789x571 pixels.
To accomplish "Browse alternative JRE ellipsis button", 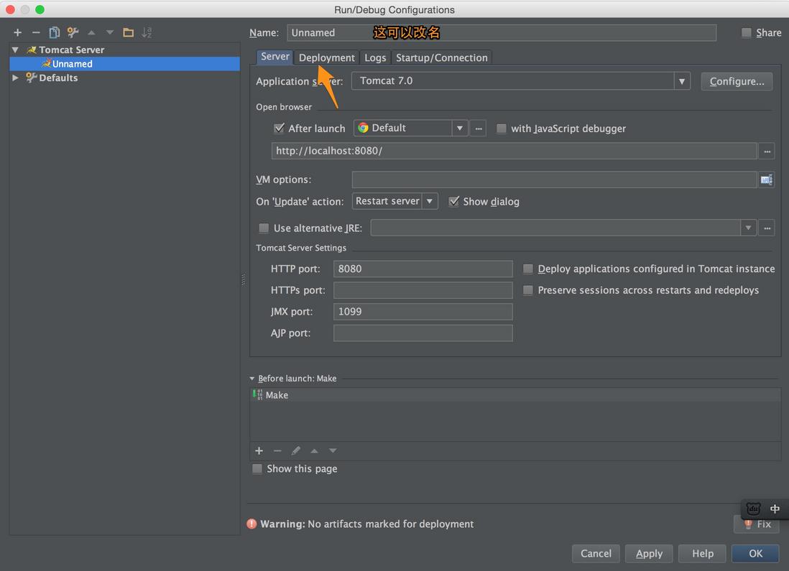I will [767, 228].
